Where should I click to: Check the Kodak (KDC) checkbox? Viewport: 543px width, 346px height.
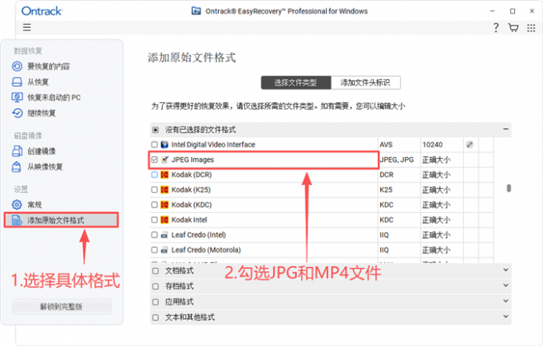pos(154,205)
